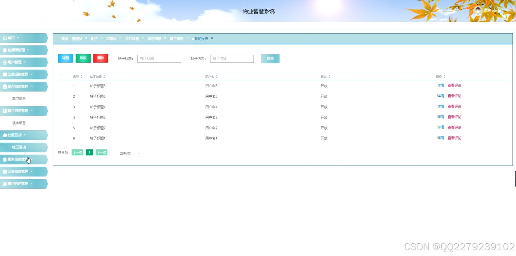Click inside the 帖子内容 input field
The image size is (516, 256).
[x=232, y=58]
